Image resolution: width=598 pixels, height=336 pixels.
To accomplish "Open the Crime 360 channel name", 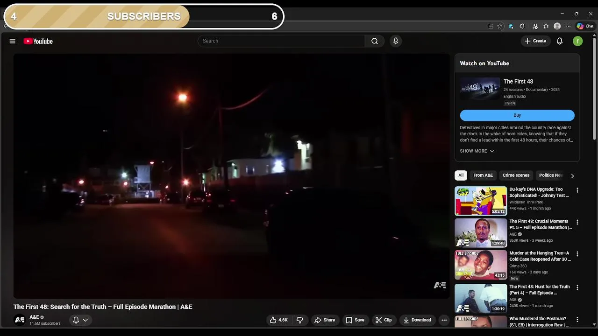I will [x=518, y=266].
